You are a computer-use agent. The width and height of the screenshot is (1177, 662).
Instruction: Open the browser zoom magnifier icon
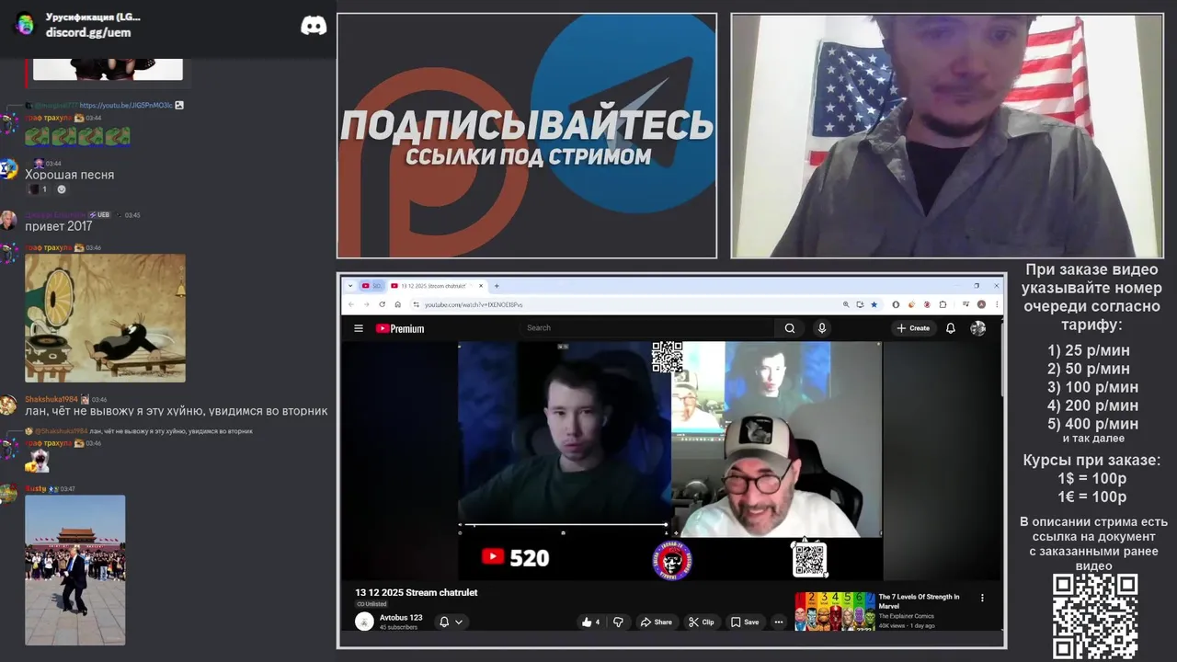[x=846, y=304]
